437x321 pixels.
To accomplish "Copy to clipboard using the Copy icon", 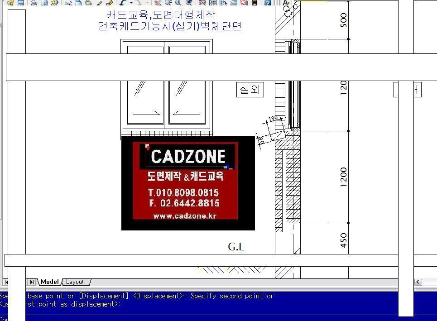I will (x=78, y=3).
